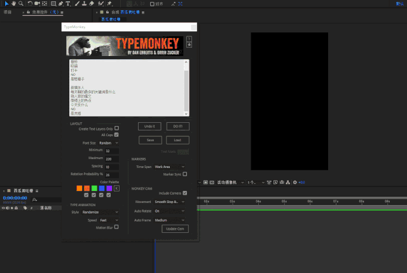Select the Selection arrow tool
This screenshot has width=407, height=273.
point(6,4)
